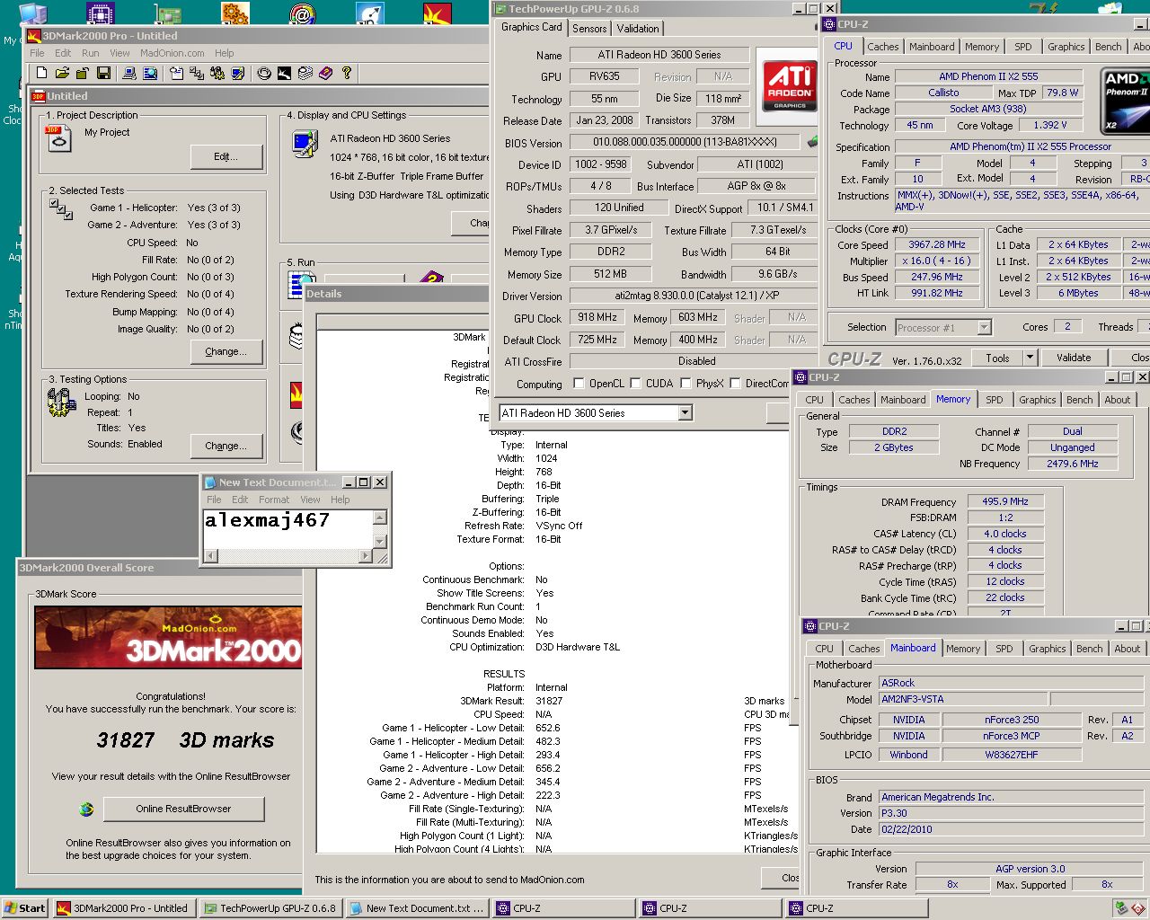Click Change... button under Testing Options
The width and height of the screenshot is (1150, 920).
pyautogui.click(x=226, y=446)
